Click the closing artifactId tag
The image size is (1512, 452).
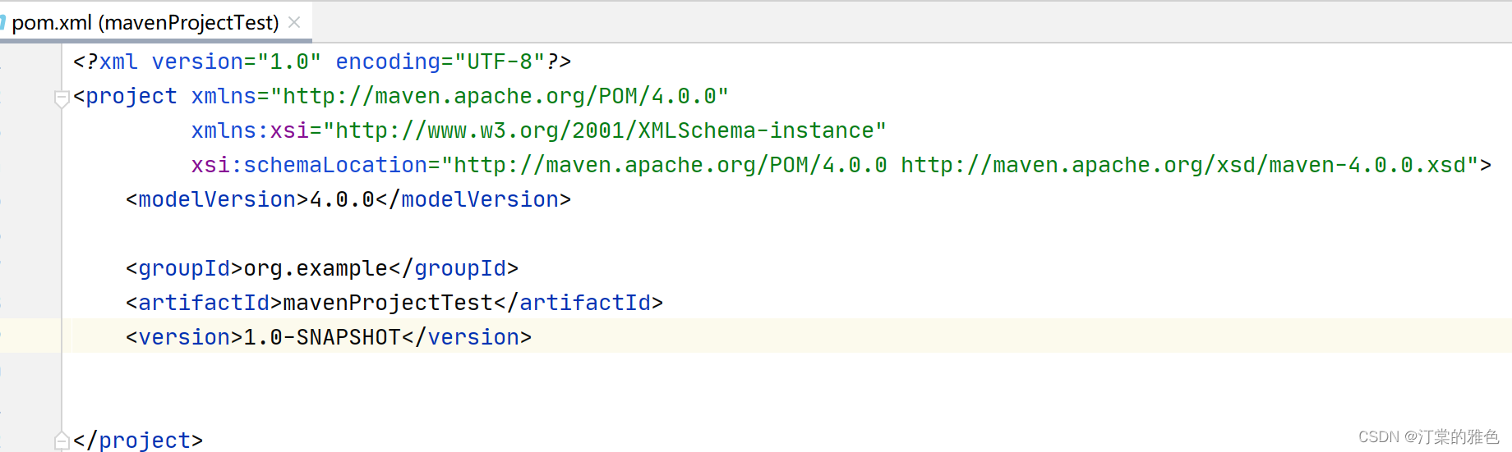tap(579, 303)
